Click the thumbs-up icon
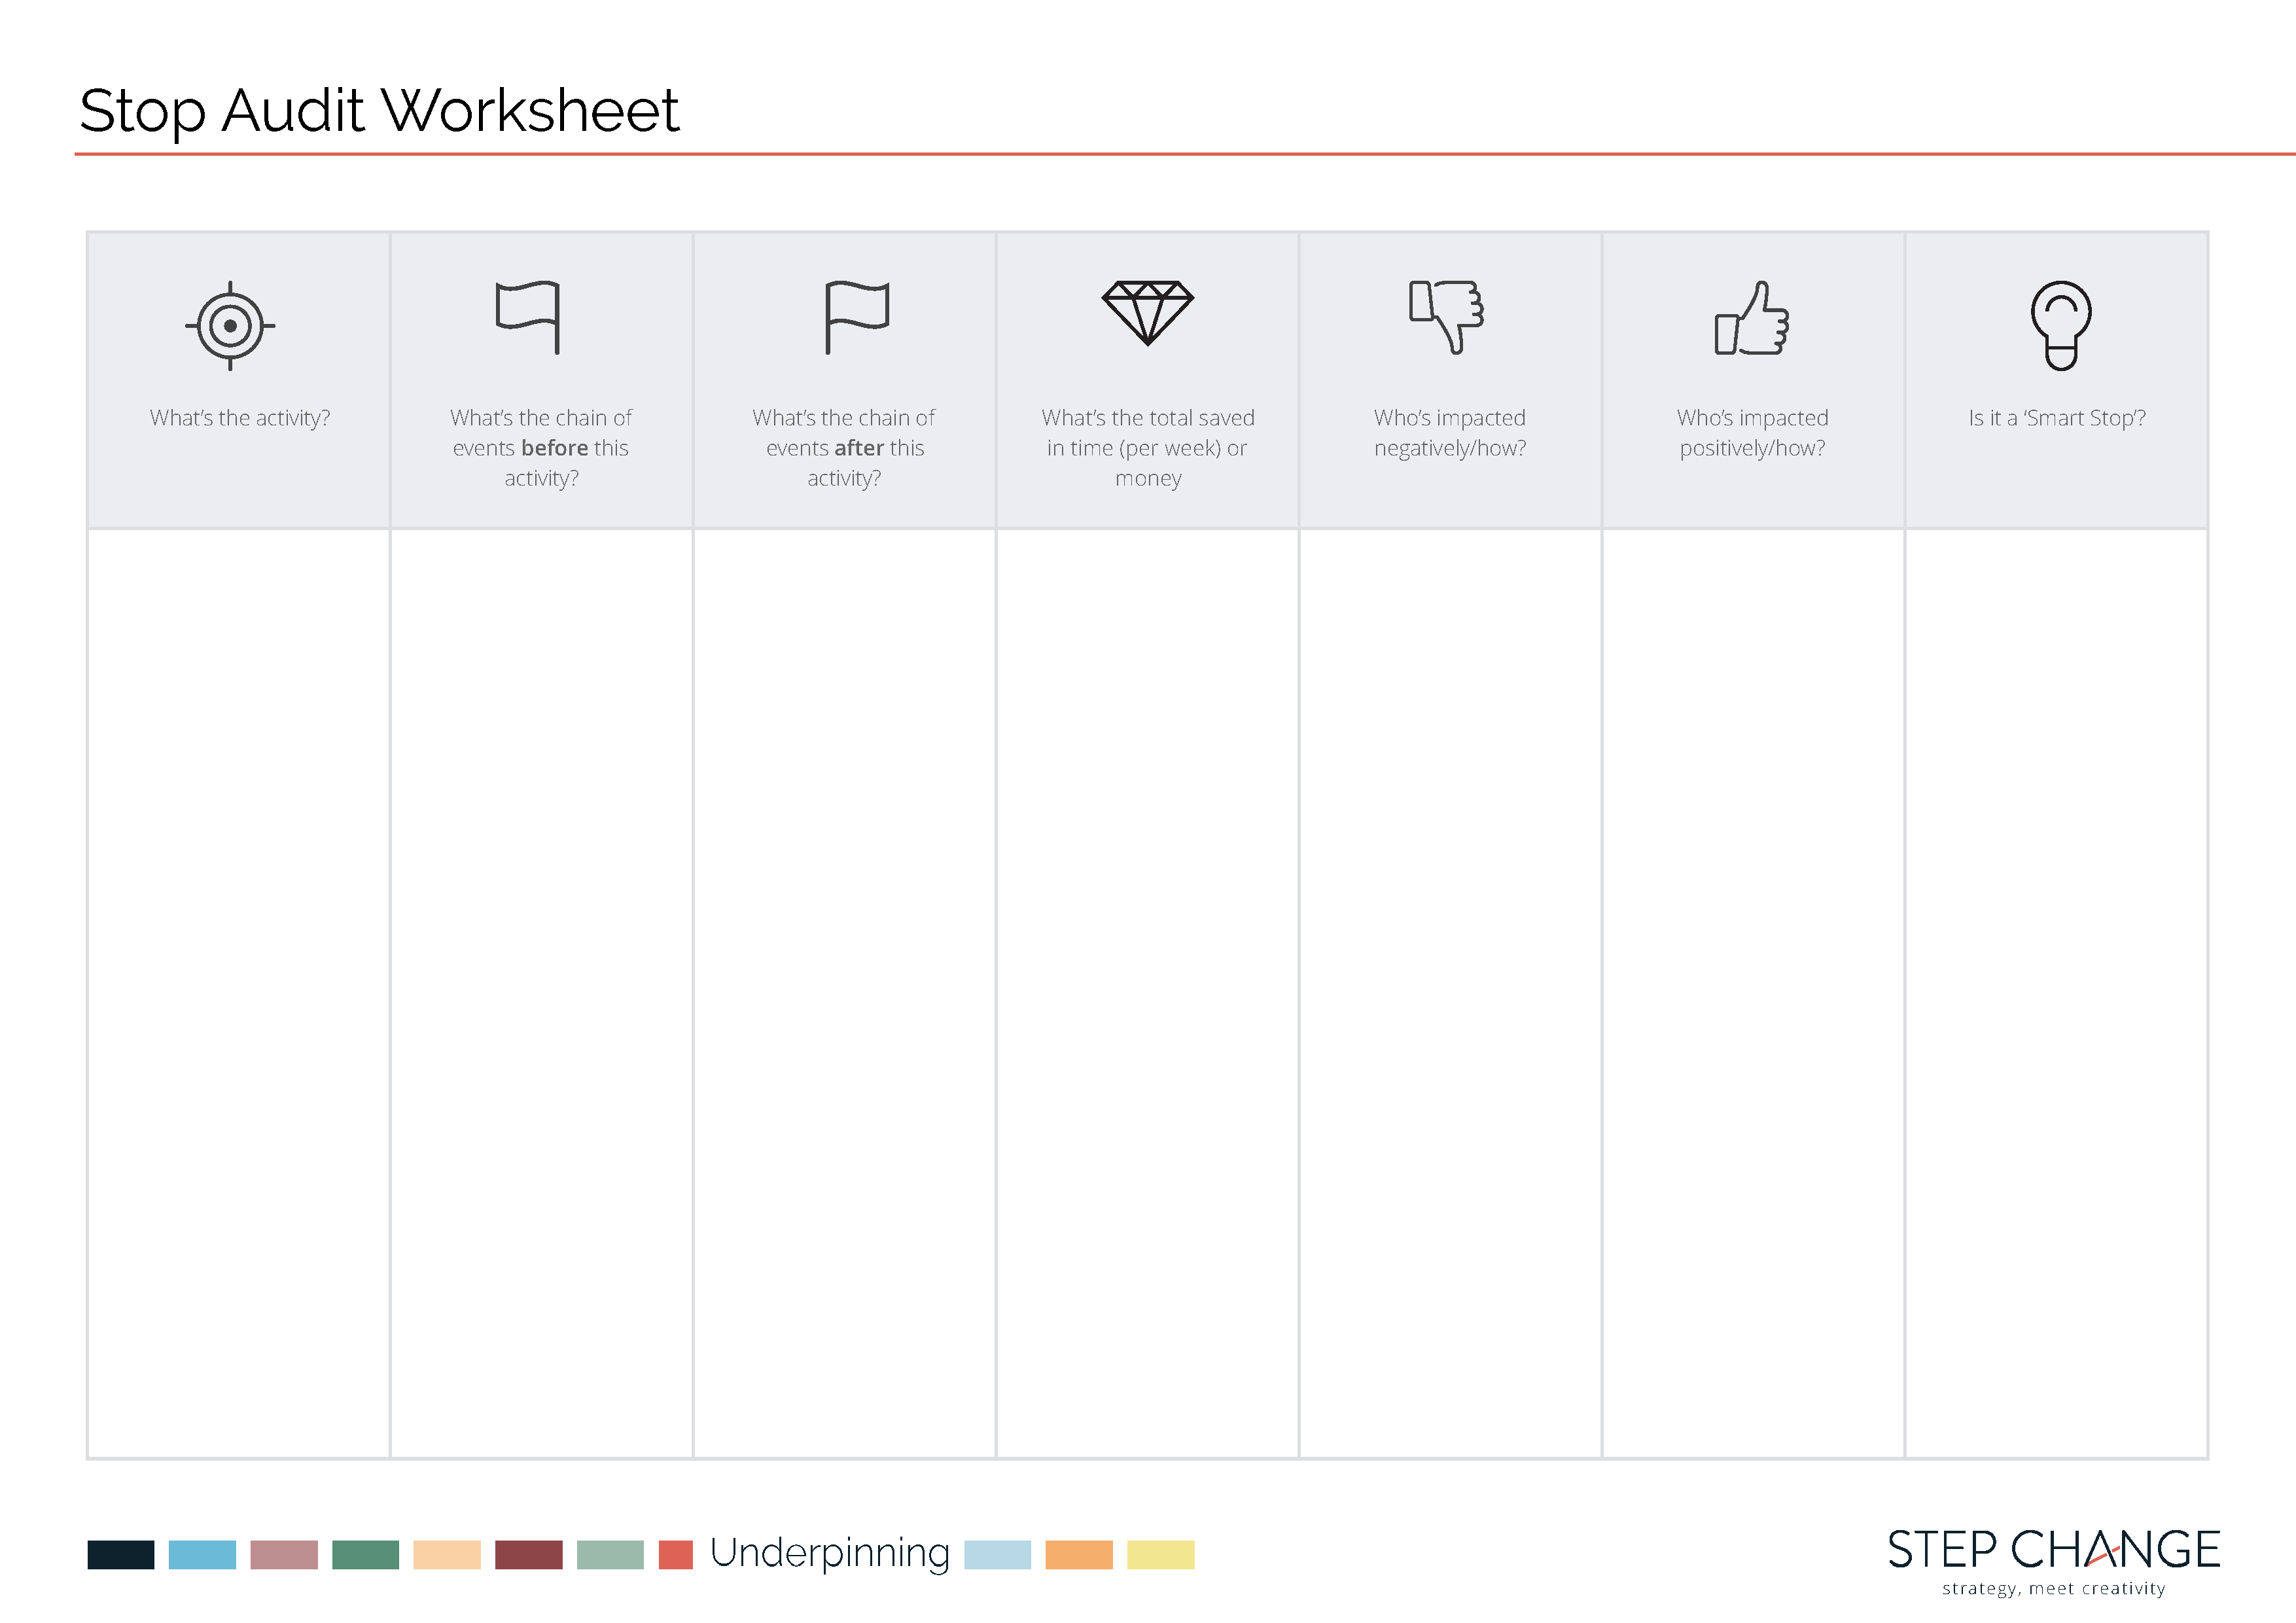Viewport: 2296px width, 1623px height. [x=1751, y=318]
